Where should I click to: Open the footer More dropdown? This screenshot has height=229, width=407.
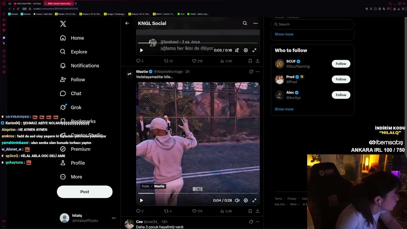coord(294,205)
